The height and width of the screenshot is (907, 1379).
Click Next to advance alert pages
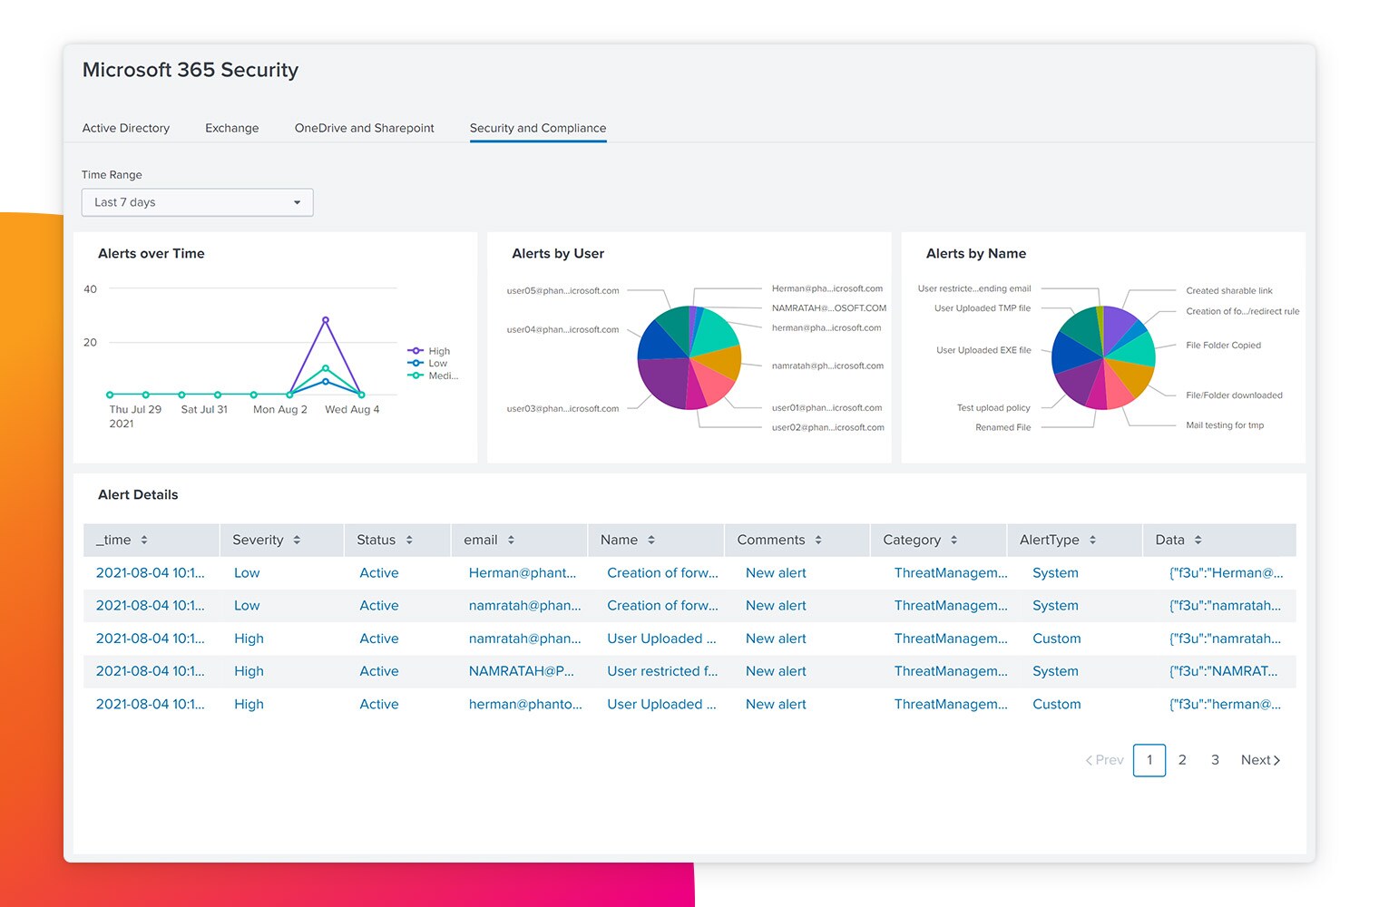[1260, 760]
